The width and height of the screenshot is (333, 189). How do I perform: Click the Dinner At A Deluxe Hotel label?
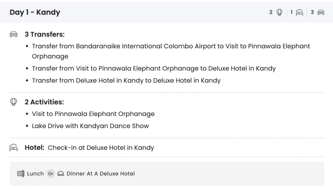click(100, 174)
